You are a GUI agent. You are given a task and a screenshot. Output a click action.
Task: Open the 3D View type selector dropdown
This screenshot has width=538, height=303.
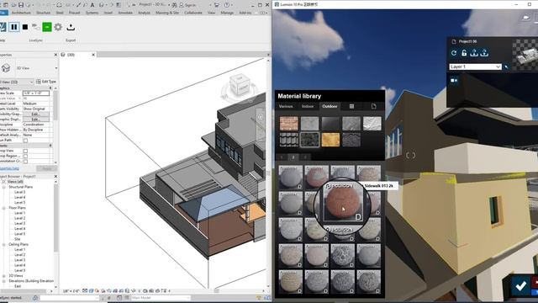pyautogui.click(x=56, y=68)
